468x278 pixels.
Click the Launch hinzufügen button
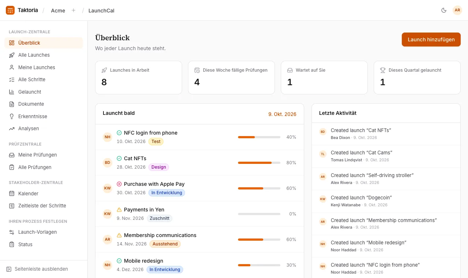point(431,40)
